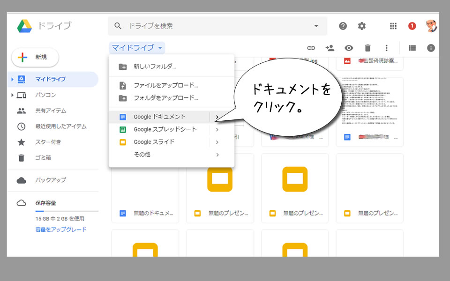Viewport: 450px width, 281px height.
Task: Click the backup cloud icon in sidebar
Action: pos(21,180)
